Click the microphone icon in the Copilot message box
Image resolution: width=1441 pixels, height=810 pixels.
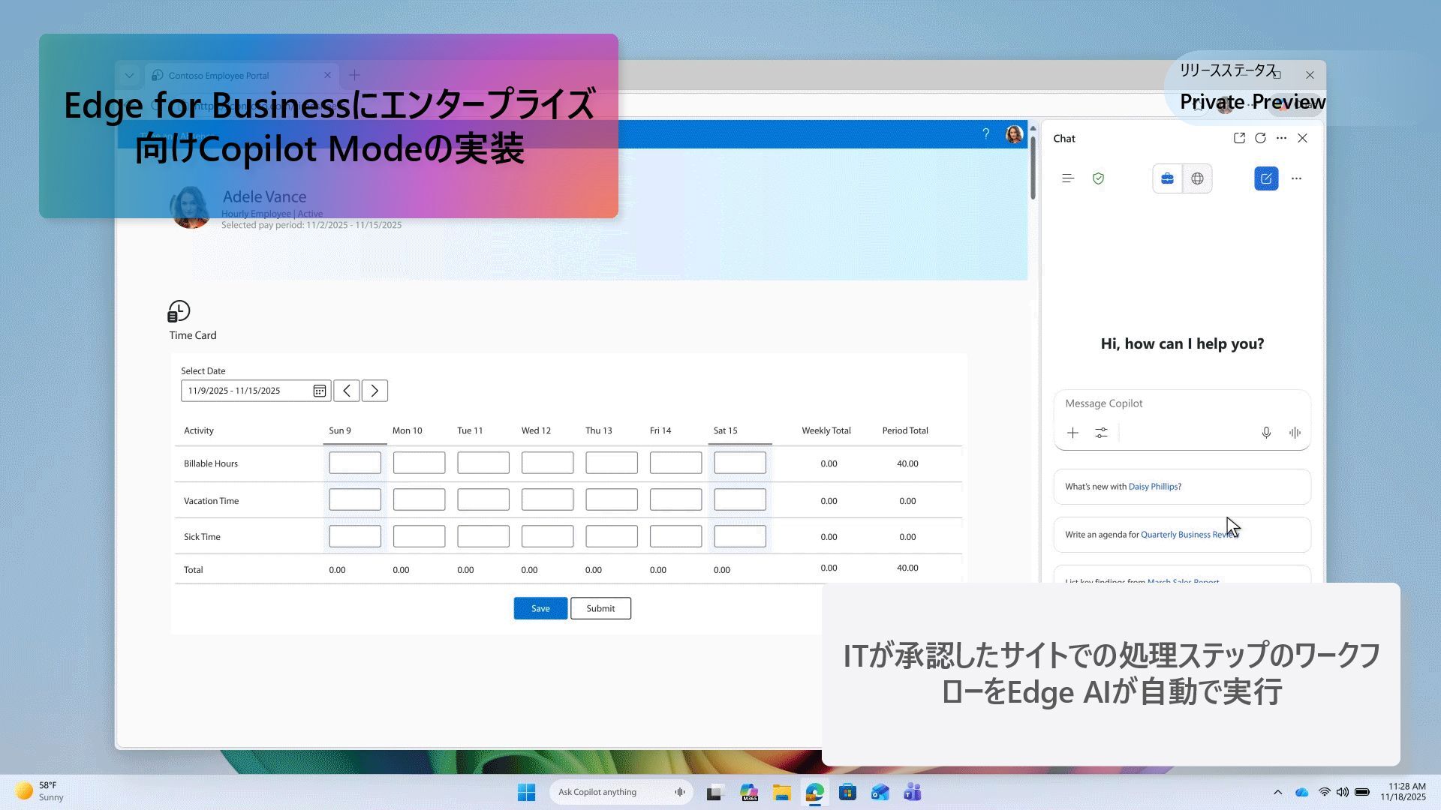1266,433
